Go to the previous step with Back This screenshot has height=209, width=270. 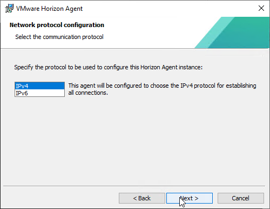[142, 198]
